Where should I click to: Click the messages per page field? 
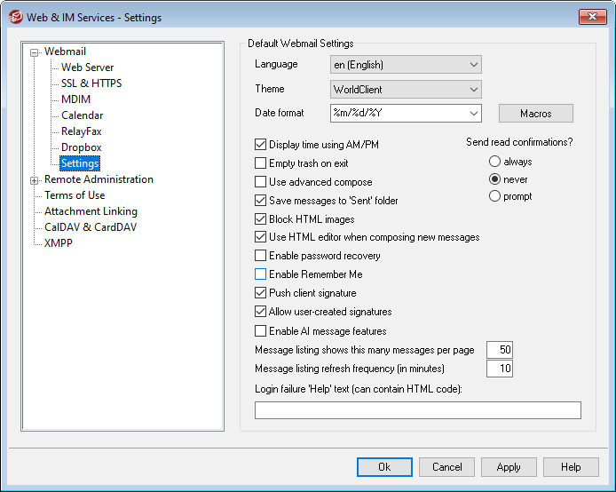[499, 350]
